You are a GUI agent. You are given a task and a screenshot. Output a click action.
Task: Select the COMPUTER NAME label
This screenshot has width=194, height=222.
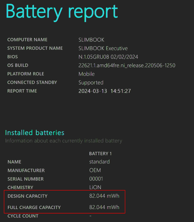pyautogui.click(x=27, y=40)
